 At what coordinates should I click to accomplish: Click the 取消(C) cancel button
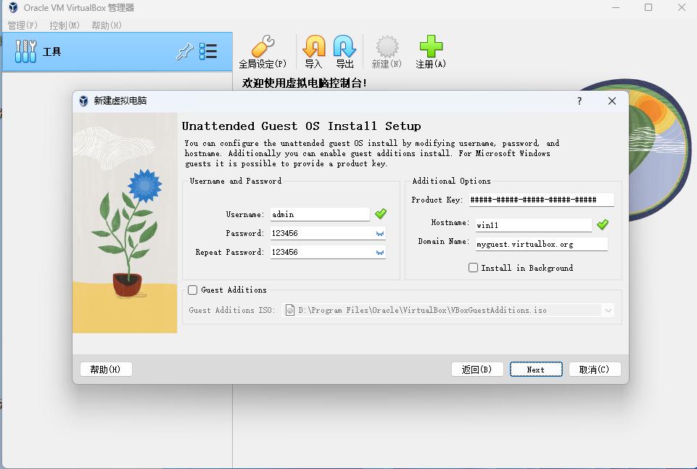(595, 370)
